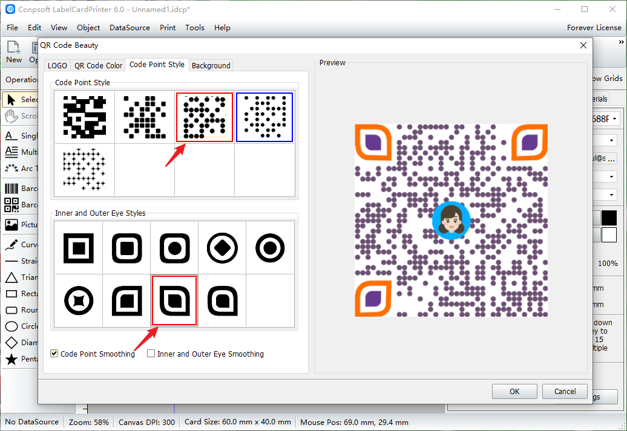Expand toolbar overflow chevron at top right
Screen dimensions: 627x431
621,42
